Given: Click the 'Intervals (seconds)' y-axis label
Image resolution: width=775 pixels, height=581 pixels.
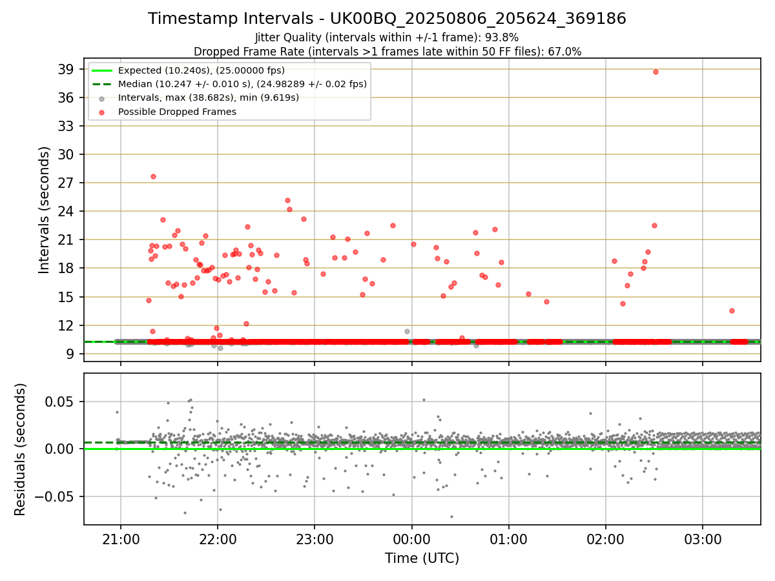Looking at the screenshot, I should pos(44,210).
